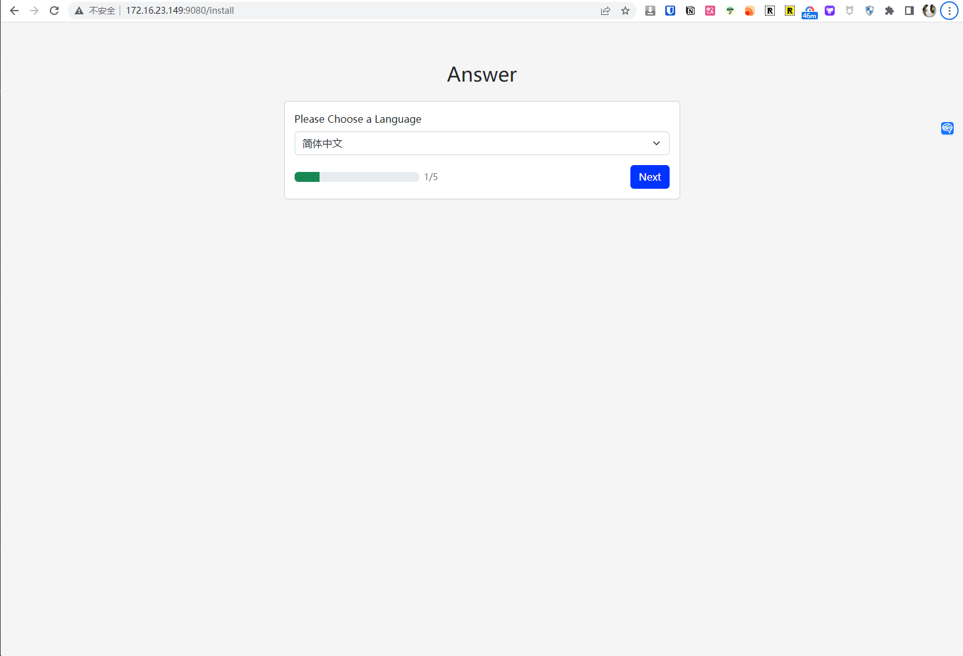The height and width of the screenshot is (656, 963).
Task: Click the installation progress bar
Action: pyautogui.click(x=356, y=177)
